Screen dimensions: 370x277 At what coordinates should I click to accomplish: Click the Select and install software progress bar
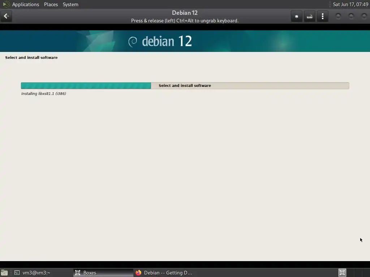click(x=185, y=85)
